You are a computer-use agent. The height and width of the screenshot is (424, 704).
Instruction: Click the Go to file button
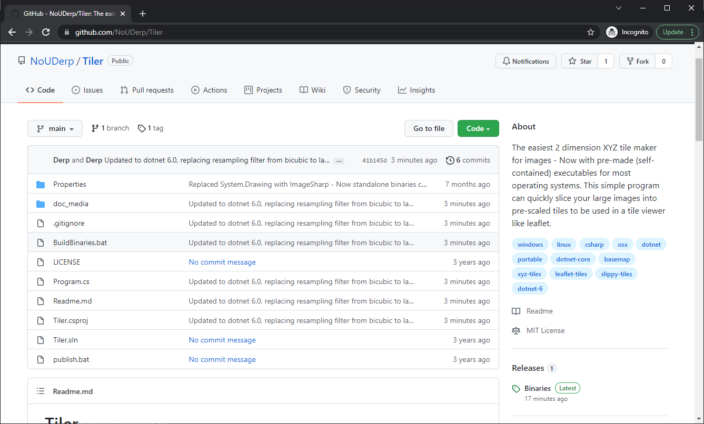(429, 128)
